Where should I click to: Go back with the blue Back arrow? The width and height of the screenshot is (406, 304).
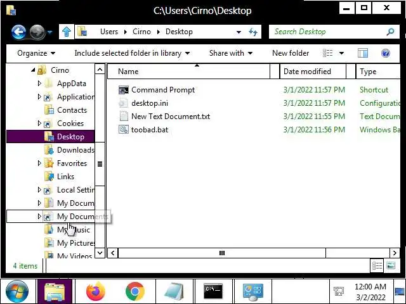coord(18,32)
